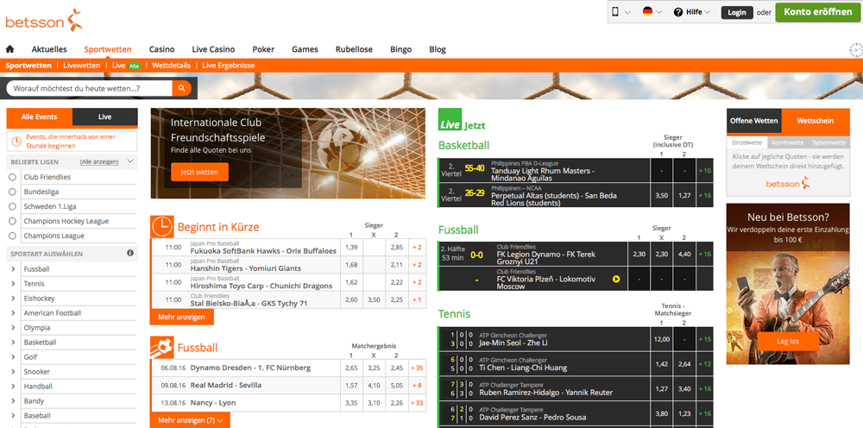Click the Jetzt wetten banner button
Image resolution: width=863 pixels, height=428 pixels.
(x=199, y=173)
